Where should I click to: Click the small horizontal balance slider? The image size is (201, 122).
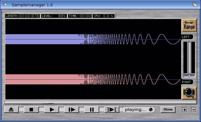[x=189, y=76]
